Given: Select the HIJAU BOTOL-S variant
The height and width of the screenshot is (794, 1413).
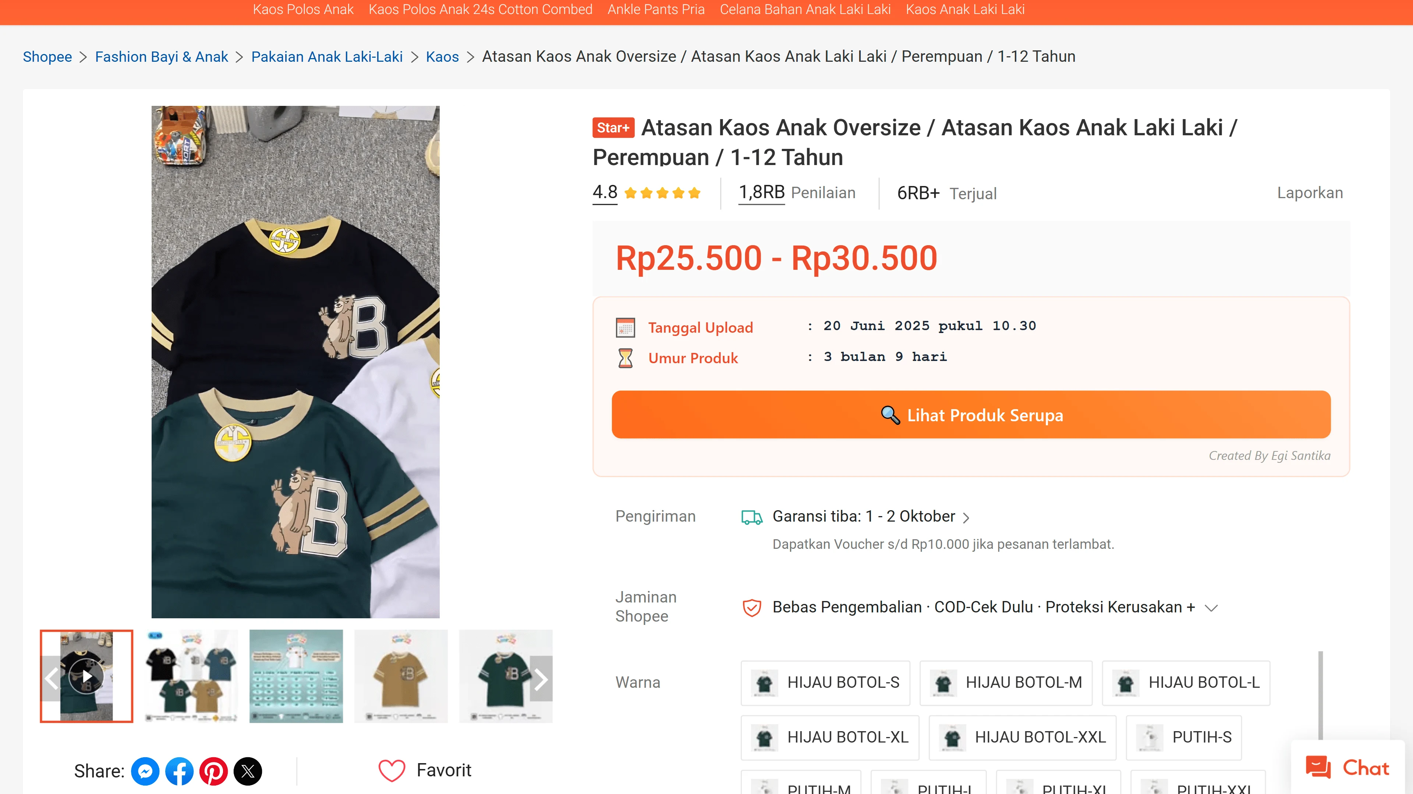Looking at the screenshot, I should [x=825, y=683].
